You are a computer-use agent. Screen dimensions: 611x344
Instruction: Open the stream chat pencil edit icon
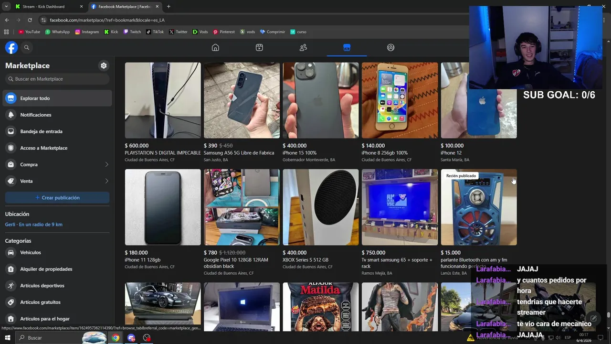pos(593,319)
